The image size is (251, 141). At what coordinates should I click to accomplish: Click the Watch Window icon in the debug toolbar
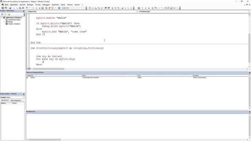point(171,8)
